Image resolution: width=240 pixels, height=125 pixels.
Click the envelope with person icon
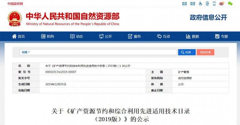193,4
